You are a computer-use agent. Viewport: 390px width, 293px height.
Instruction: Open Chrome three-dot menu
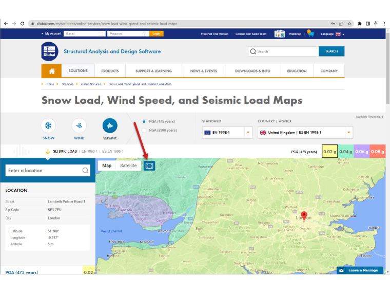384,24
